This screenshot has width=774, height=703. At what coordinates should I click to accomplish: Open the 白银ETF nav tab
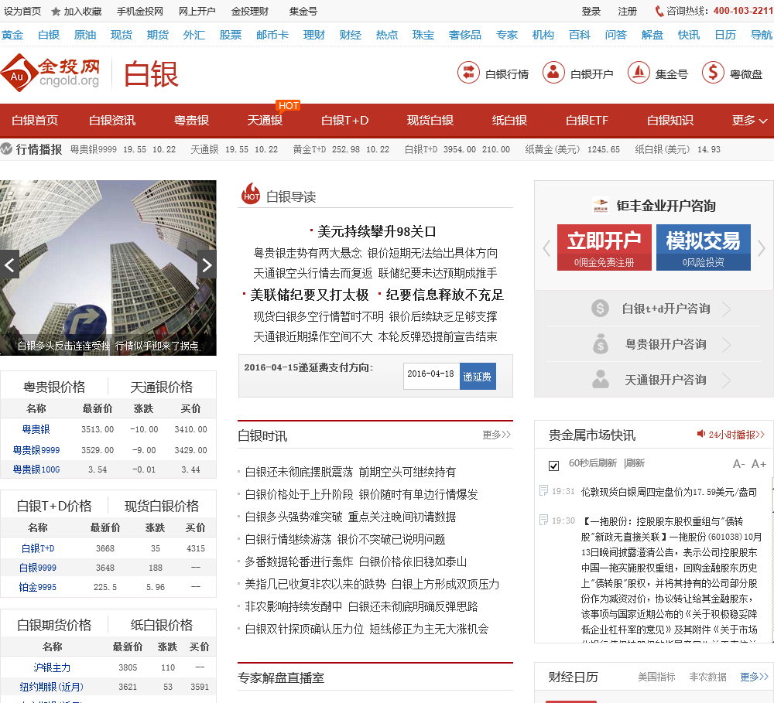click(x=587, y=121)
